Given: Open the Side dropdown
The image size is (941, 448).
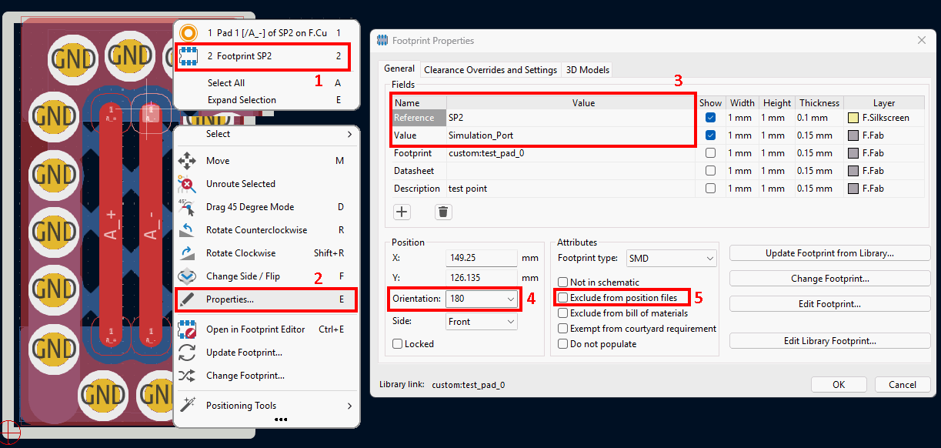Looking at the screenshot, I should coord(510,322).
